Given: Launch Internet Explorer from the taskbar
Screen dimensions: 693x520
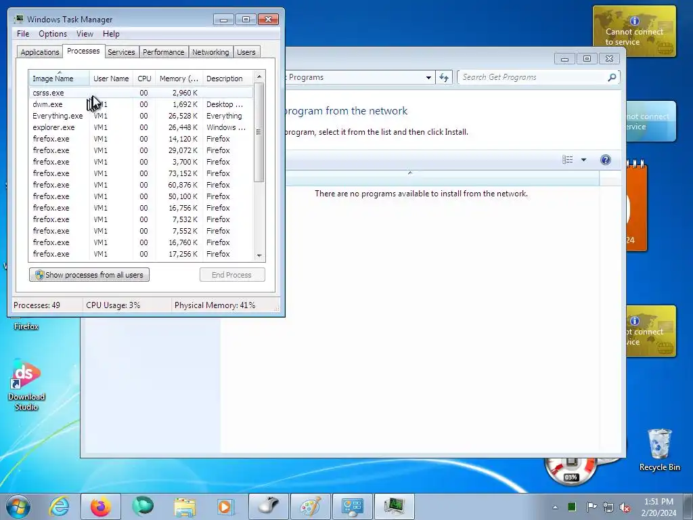Looking at the screenshot, I should pyautogui.click(x=60, y=506).
